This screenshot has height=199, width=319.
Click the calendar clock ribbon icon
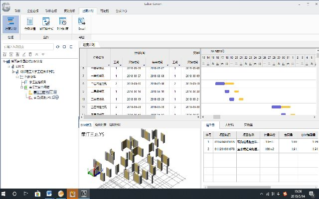coord(63,22)
